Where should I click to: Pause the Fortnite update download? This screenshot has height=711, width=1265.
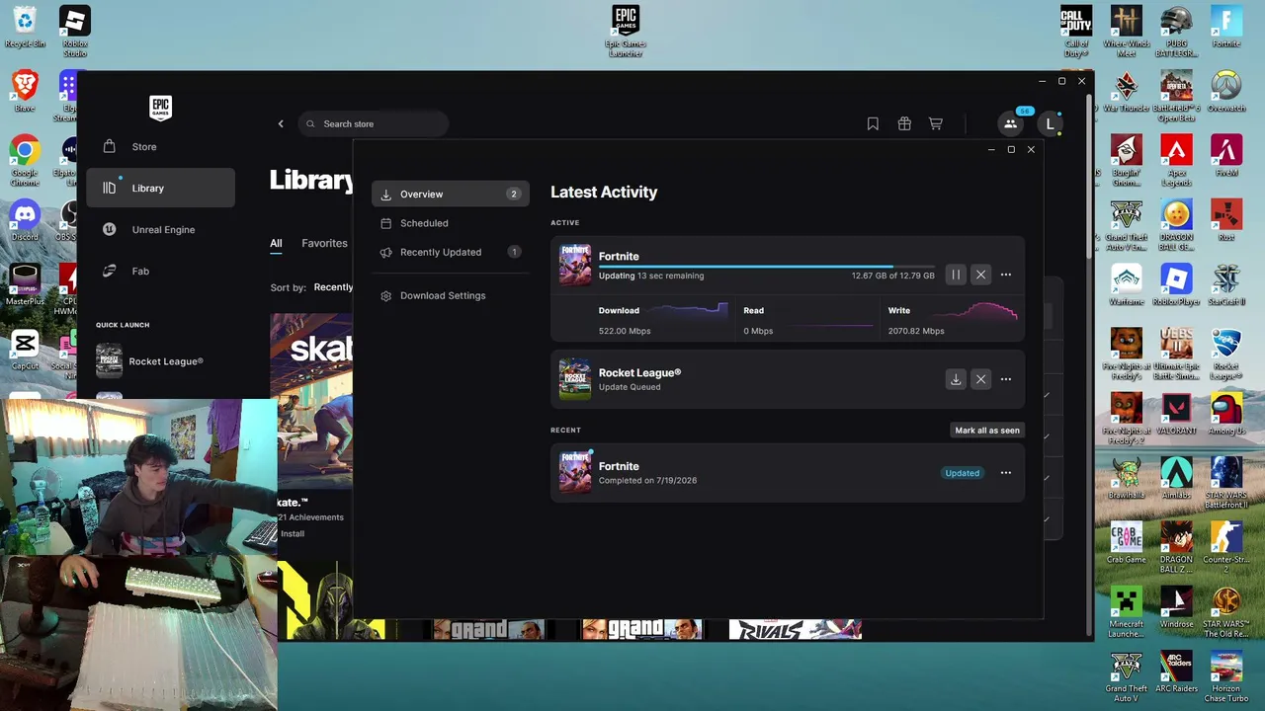956,275
